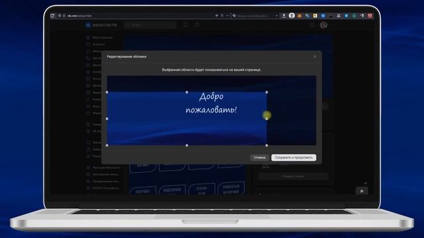Click the shield icon in address bar
The image size is (424, 238).
point(60,16)
